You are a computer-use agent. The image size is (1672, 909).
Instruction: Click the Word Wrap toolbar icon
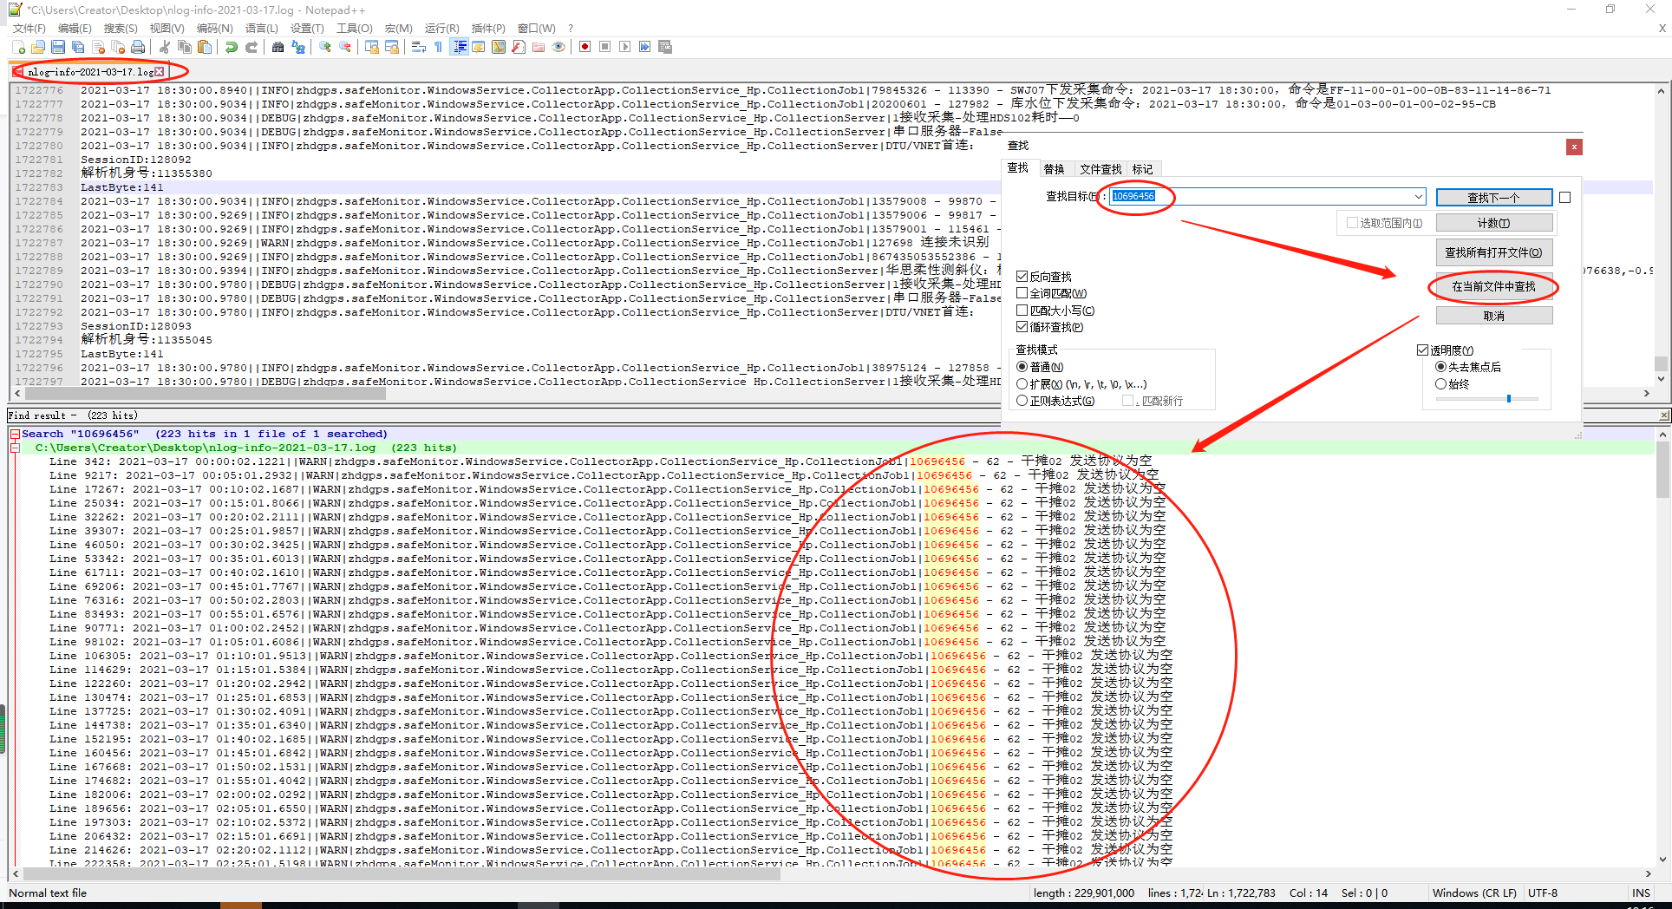tap(418, 47)
